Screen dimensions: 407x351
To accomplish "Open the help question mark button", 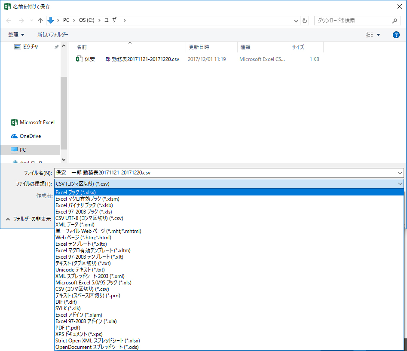I will pyautogui.click(x=396, y=35).
